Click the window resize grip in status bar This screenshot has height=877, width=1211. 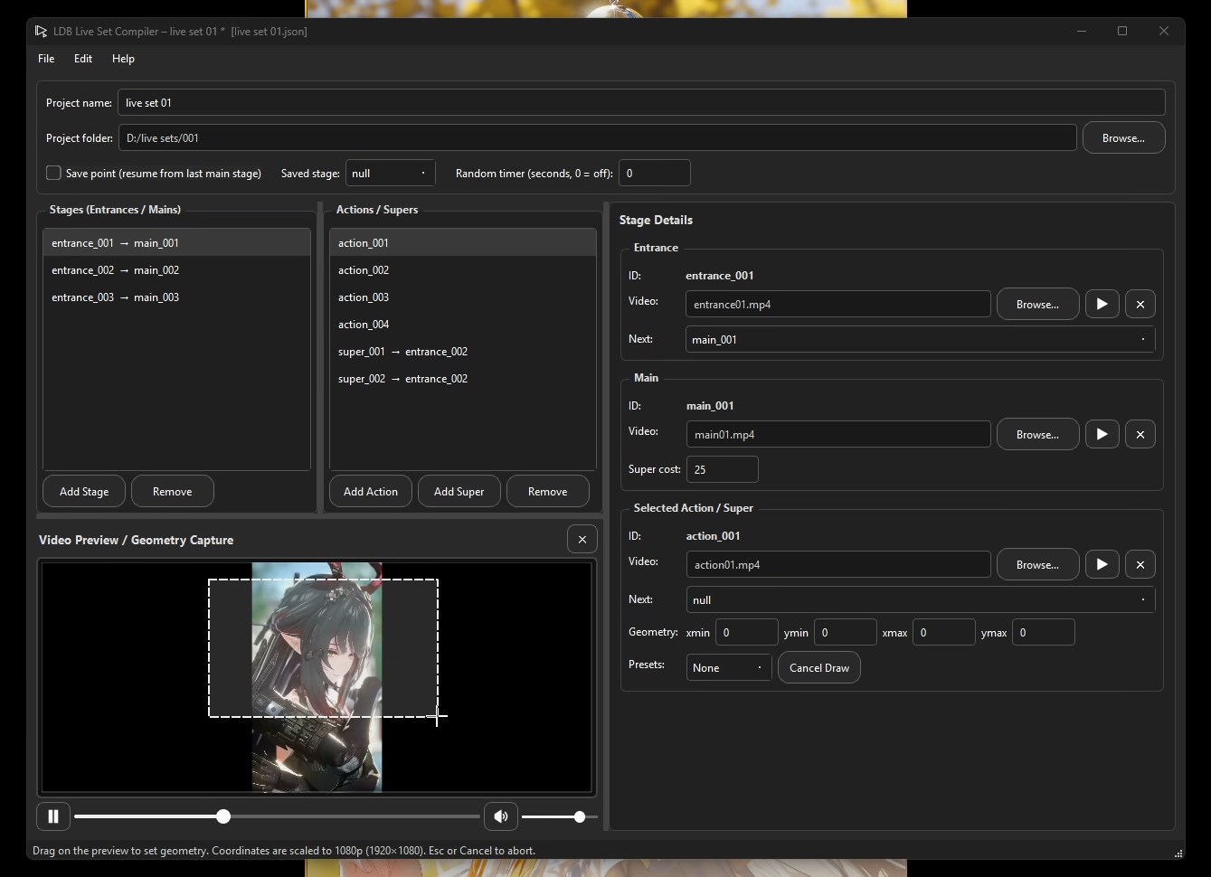(1178, 853)
